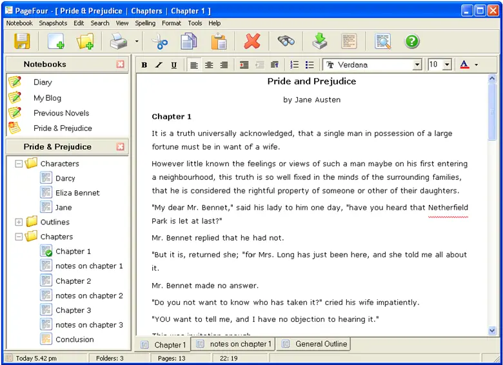Open the Eliza Bennet page
503x365 pixels.
click(x=77, y=193)
